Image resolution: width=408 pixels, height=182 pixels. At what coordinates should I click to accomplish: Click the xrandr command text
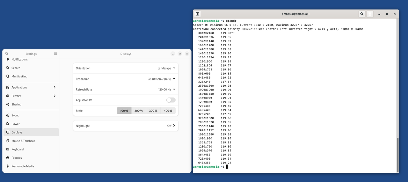[231, 21]
